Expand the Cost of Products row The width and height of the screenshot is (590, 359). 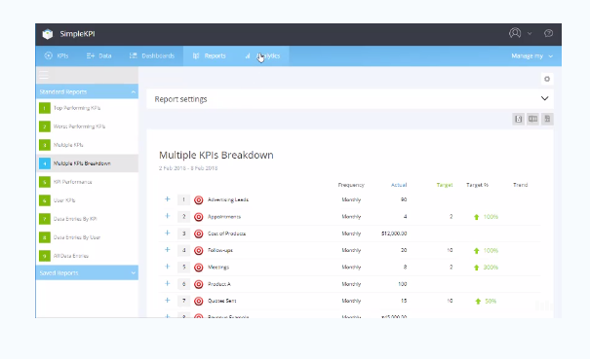point(168,233)
